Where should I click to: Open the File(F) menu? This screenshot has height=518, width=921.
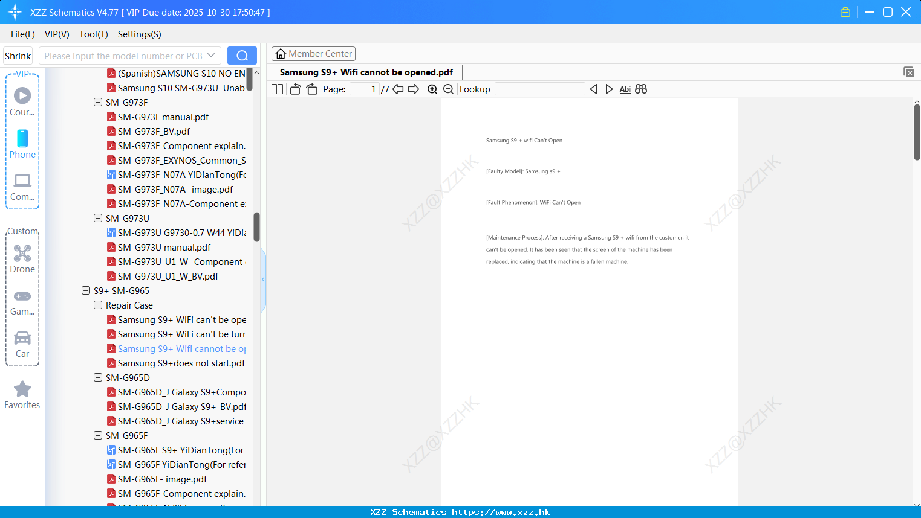23,34
